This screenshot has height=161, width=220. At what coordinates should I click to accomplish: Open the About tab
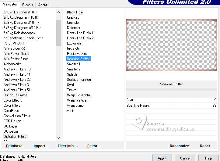point(43,5)
